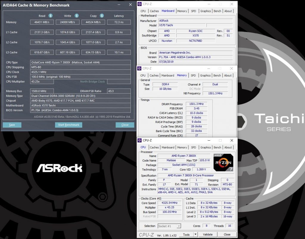Click L1 Cache Read value 2137.3 GB/s
This screenshot has width=305, height=239.
click(42, 32)
